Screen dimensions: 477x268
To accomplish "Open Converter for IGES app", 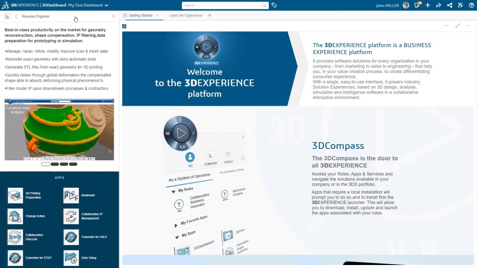I will pos(71,237).
